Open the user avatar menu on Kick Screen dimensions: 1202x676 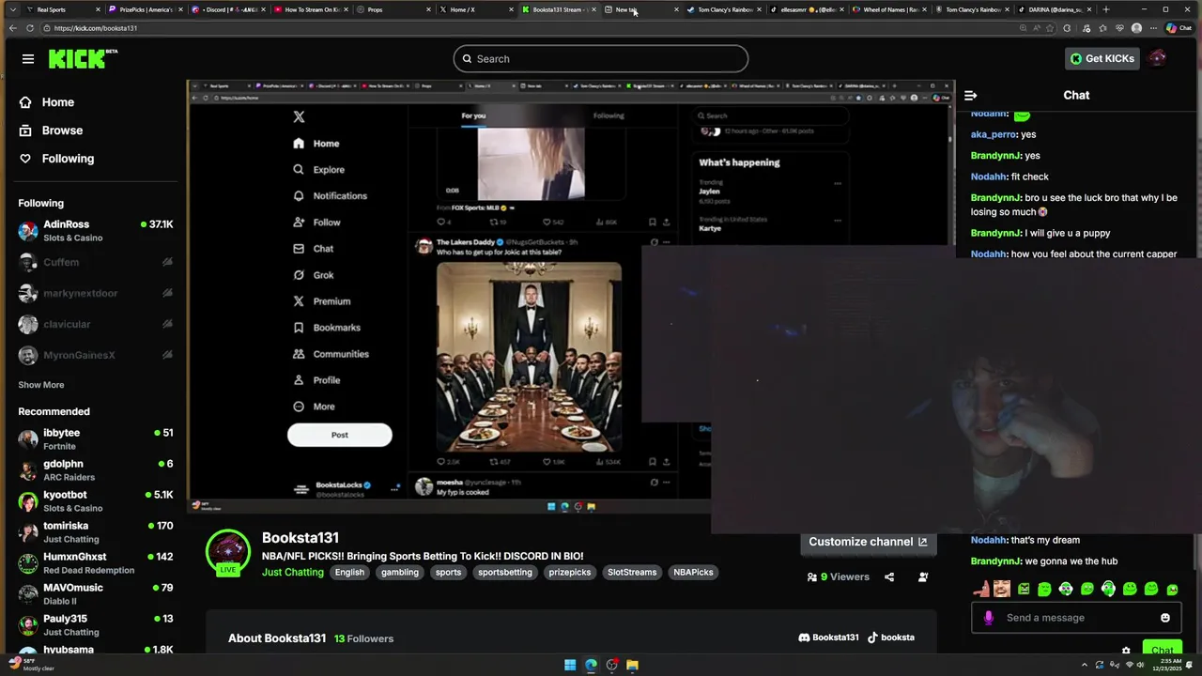pyautogui.click(x=1158, y=58)
